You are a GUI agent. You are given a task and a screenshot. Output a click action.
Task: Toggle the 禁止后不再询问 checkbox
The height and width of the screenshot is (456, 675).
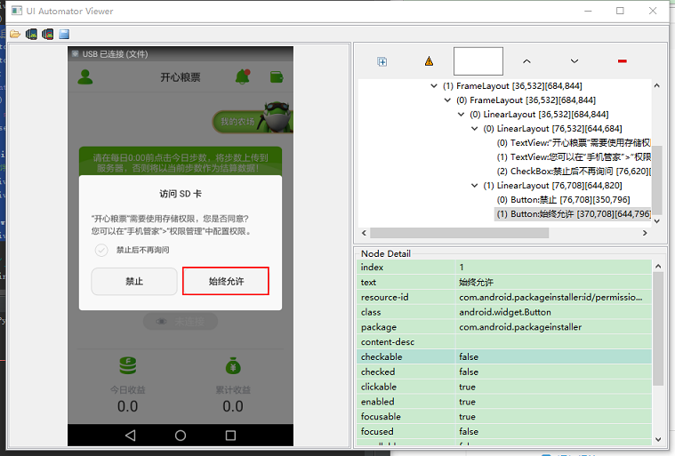(x=101, y=250)
